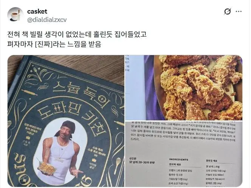Click the 6인분 serving text in recipe
The image size is (251, 188).
coord(133,159)
